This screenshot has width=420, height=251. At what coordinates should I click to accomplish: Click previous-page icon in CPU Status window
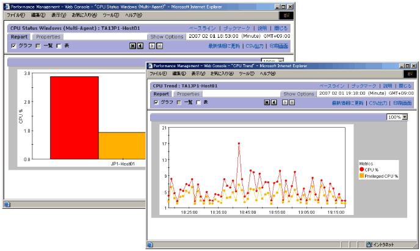pyautogui.click(x=140, y=46)
